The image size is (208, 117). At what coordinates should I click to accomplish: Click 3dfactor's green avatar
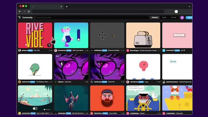56,82
